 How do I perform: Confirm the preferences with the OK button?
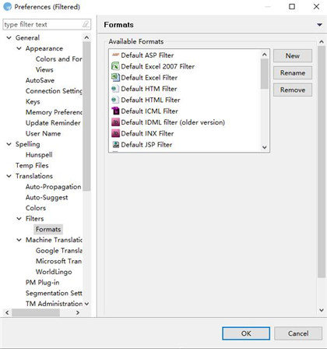pos(246,333)
